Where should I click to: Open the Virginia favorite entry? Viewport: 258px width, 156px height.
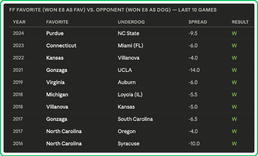55,83
